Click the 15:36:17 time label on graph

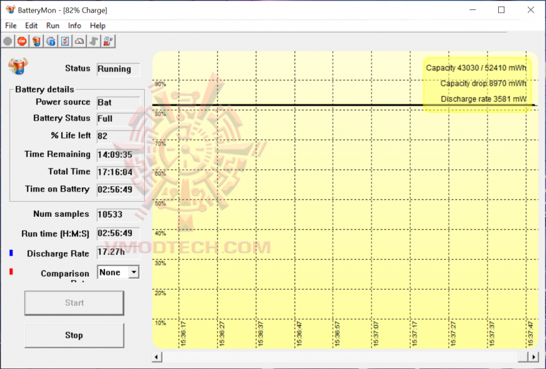(183, 334)
